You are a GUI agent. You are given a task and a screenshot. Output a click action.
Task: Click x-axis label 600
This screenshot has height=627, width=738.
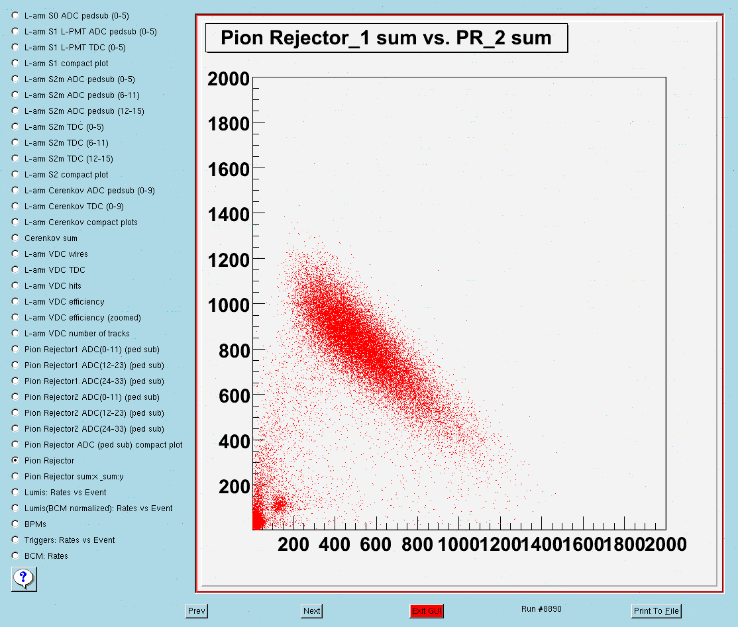[376, 544]
